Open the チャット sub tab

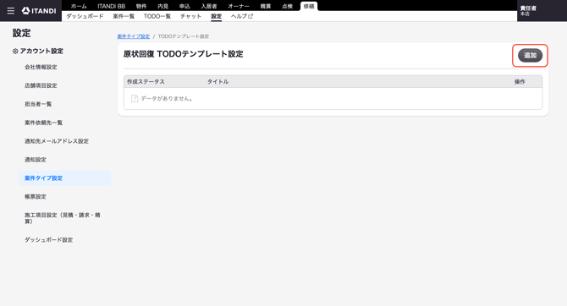pos(191,16)
